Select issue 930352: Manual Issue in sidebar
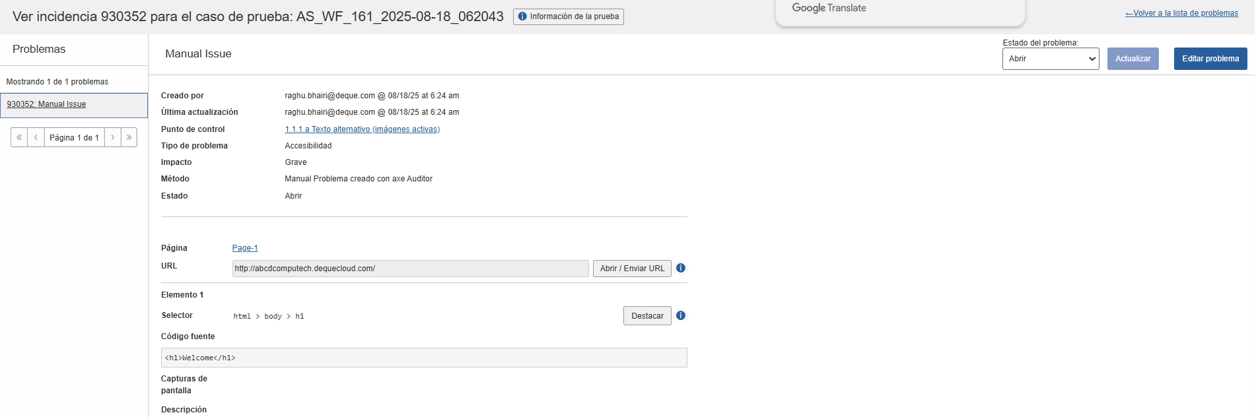 coord(46,104)
